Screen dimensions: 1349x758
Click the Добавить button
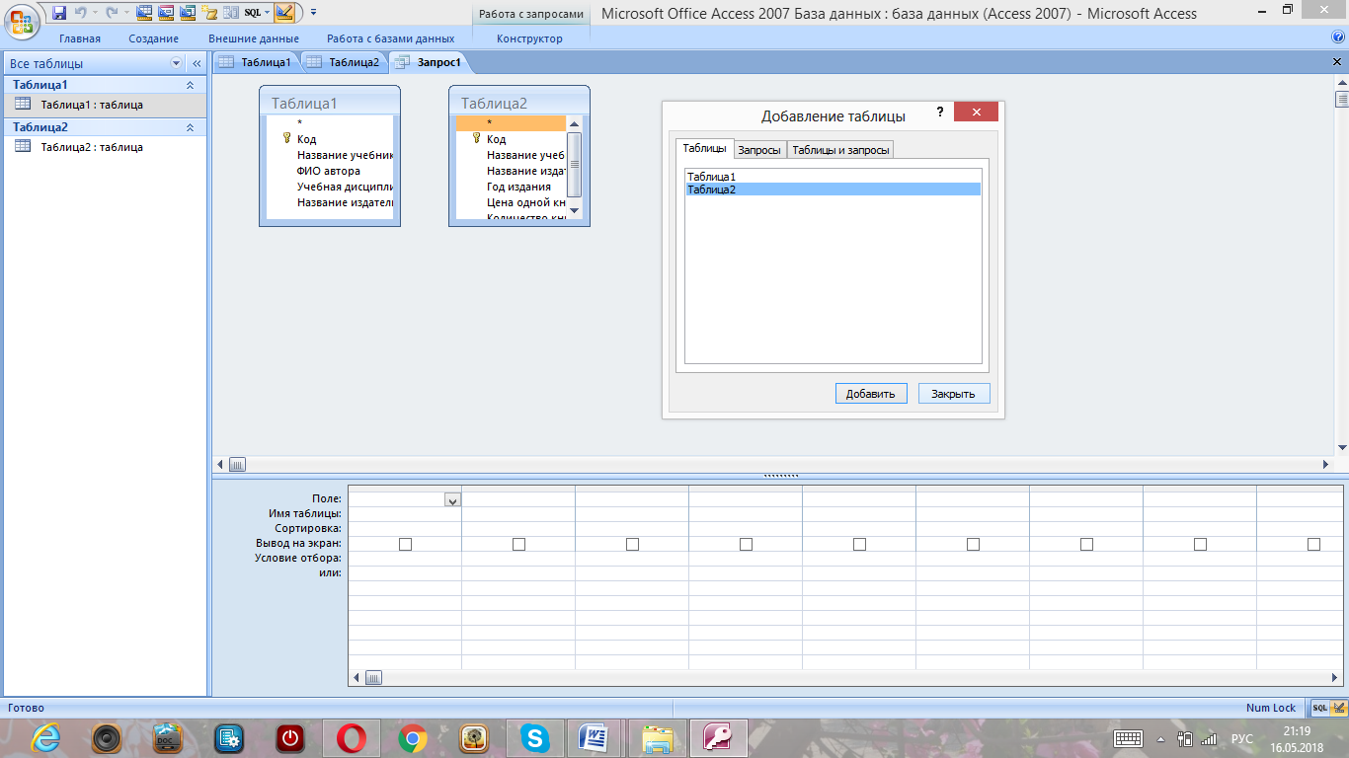871,393
